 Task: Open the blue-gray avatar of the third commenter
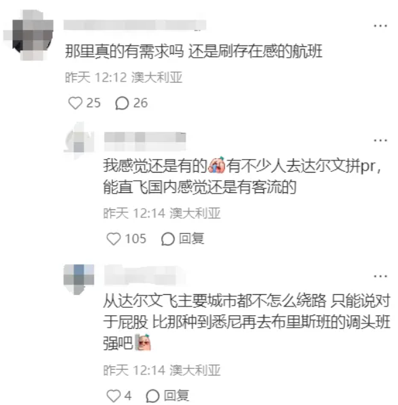[x=79, y=279]
